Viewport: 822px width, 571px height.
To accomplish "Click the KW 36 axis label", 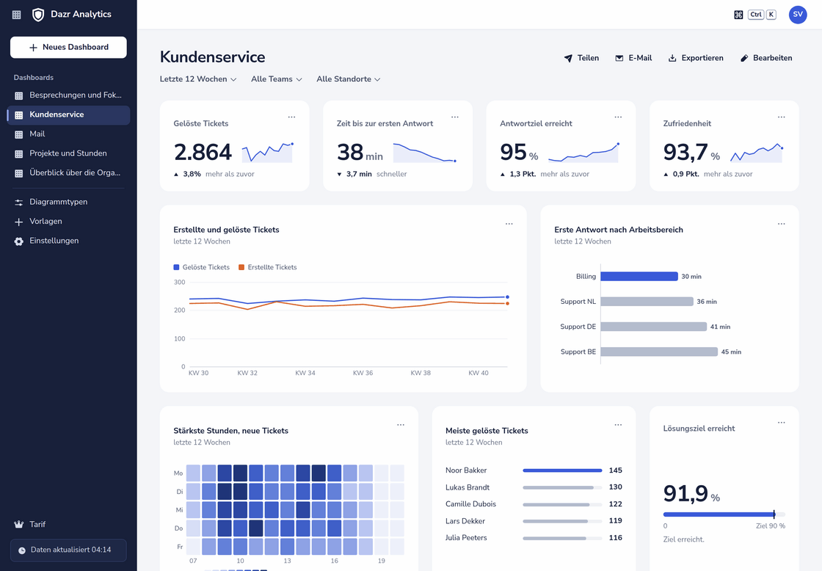I will pos(363,374).
